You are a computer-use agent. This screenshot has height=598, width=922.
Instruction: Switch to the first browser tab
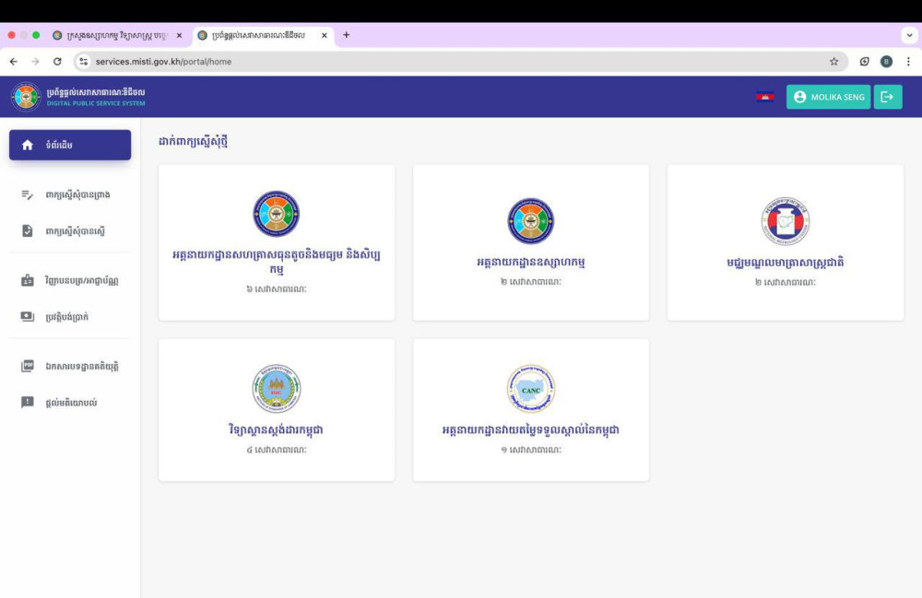click(115, 35)
